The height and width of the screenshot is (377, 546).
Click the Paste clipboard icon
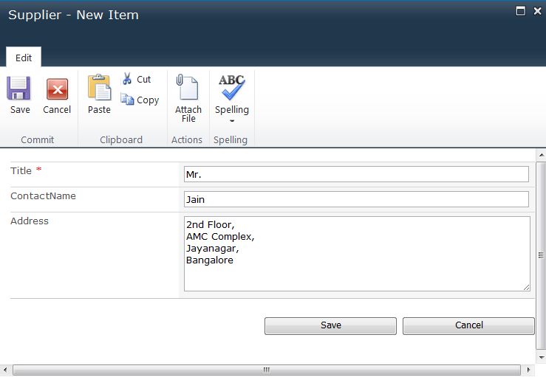click(x=99, y=87)
